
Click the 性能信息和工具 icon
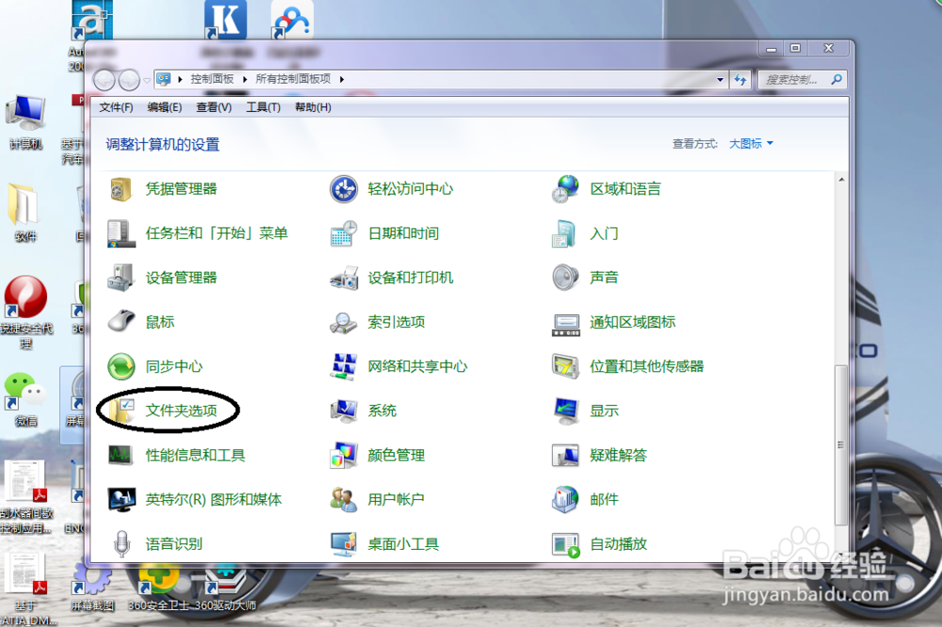click(121, 456)
